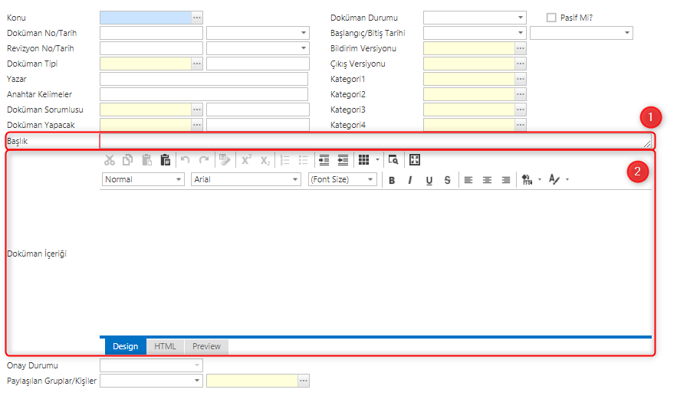The width and height of the screenshot is (677, 396).
Task: Click the Konu input field
Action: coord(146,18)
